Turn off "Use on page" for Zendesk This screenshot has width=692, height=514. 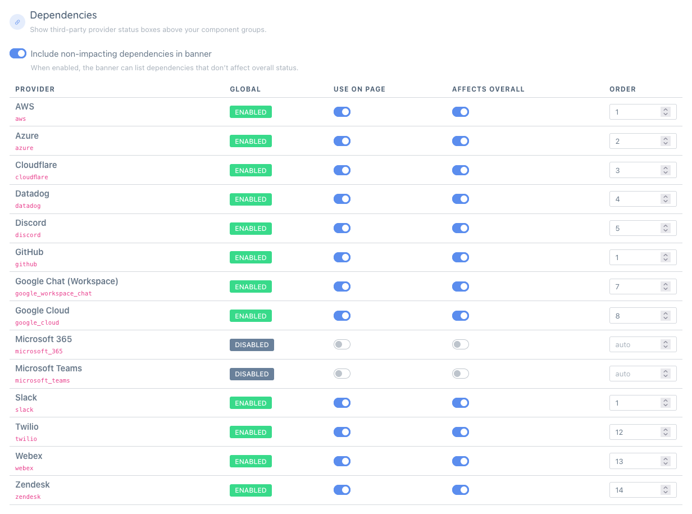click(x=342, y=490)
